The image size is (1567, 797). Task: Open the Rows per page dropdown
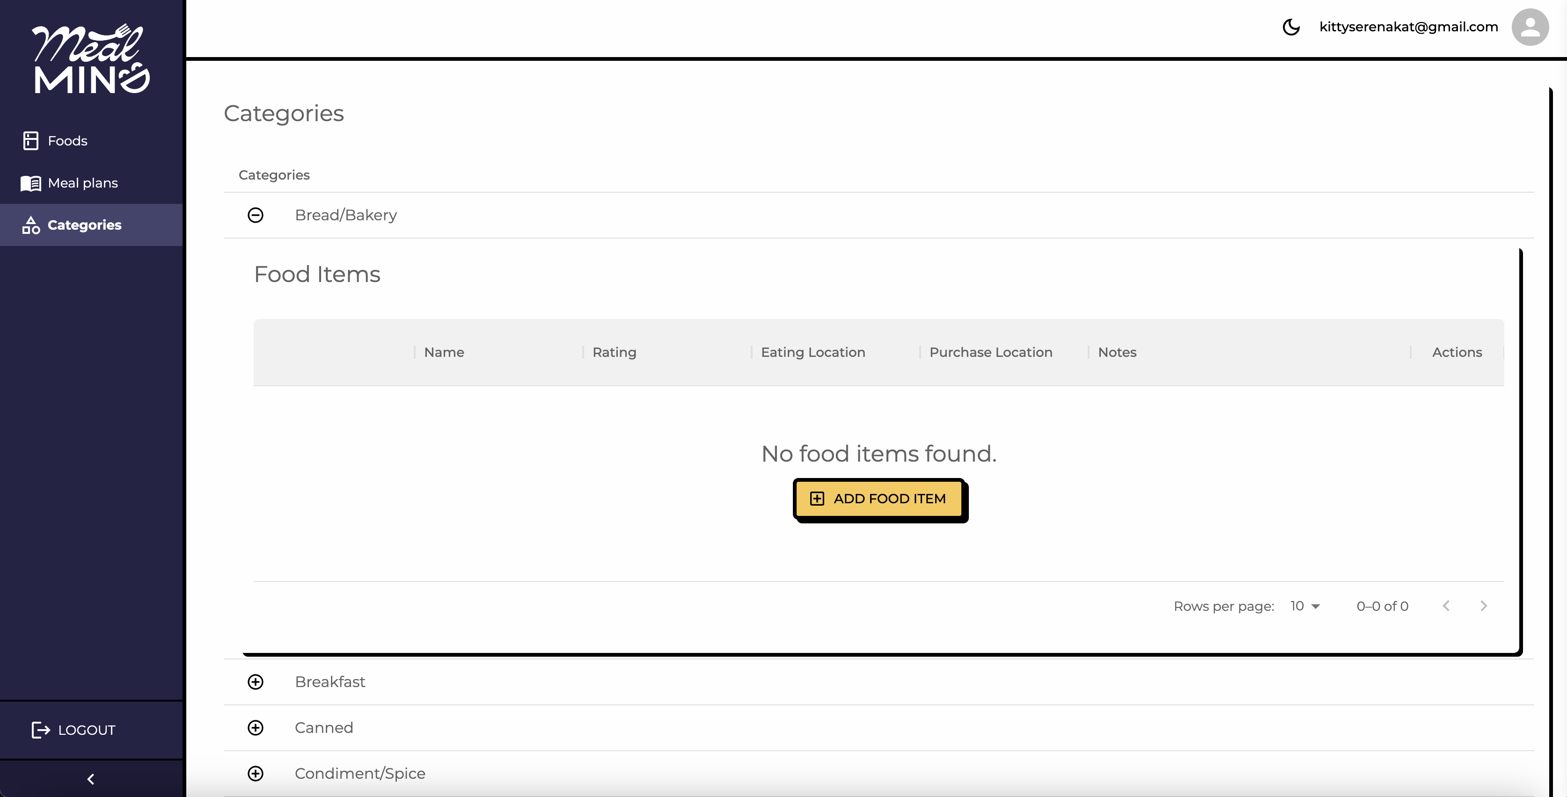click(1305, 606)
